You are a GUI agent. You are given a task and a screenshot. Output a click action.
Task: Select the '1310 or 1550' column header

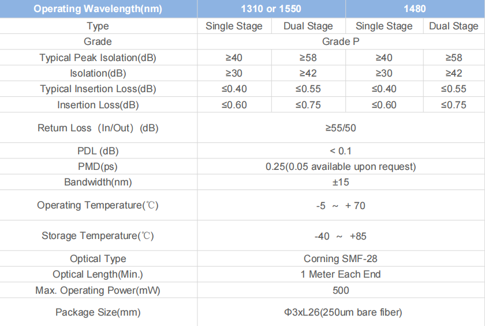271,9
